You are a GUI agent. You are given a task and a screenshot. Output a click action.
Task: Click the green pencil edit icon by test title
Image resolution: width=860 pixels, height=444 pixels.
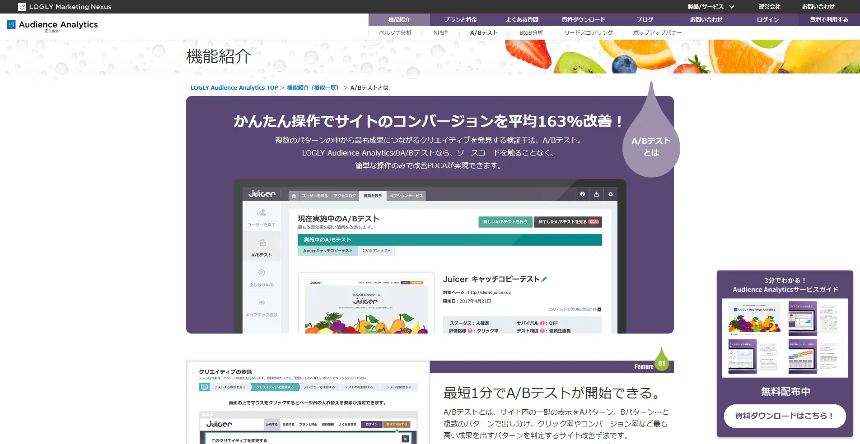point(544,279)
